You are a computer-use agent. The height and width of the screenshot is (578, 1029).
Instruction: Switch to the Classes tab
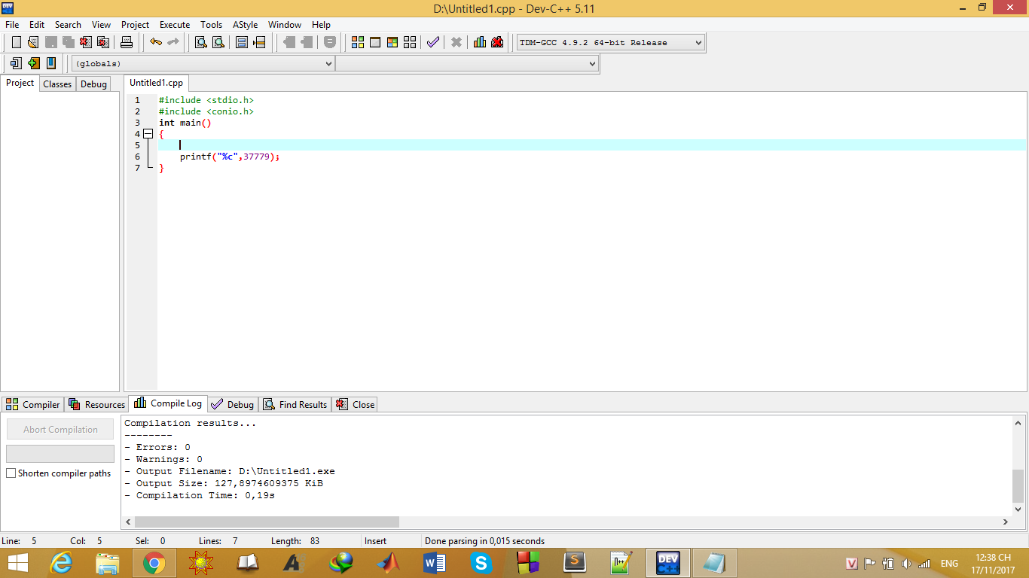click(57, 84)
